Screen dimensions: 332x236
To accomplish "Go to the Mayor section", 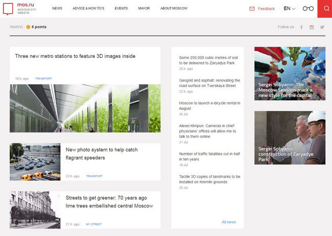I will pos(144,9).
